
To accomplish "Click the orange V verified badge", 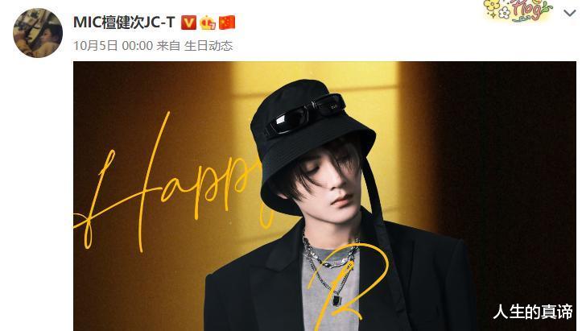I will [x=188, y=23].
